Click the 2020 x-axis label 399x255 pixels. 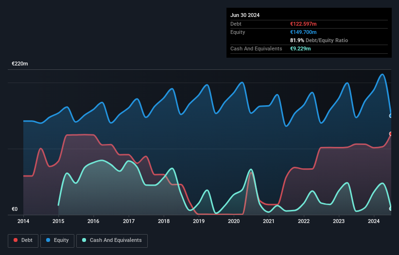click(234, 221)
